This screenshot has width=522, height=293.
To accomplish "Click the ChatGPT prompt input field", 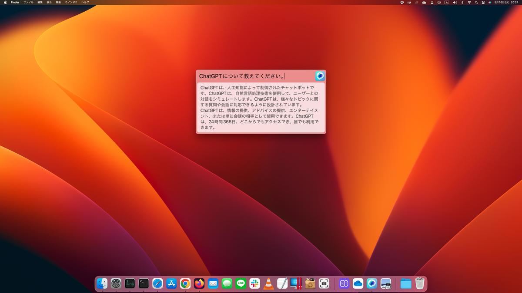I will coord(256,76).
